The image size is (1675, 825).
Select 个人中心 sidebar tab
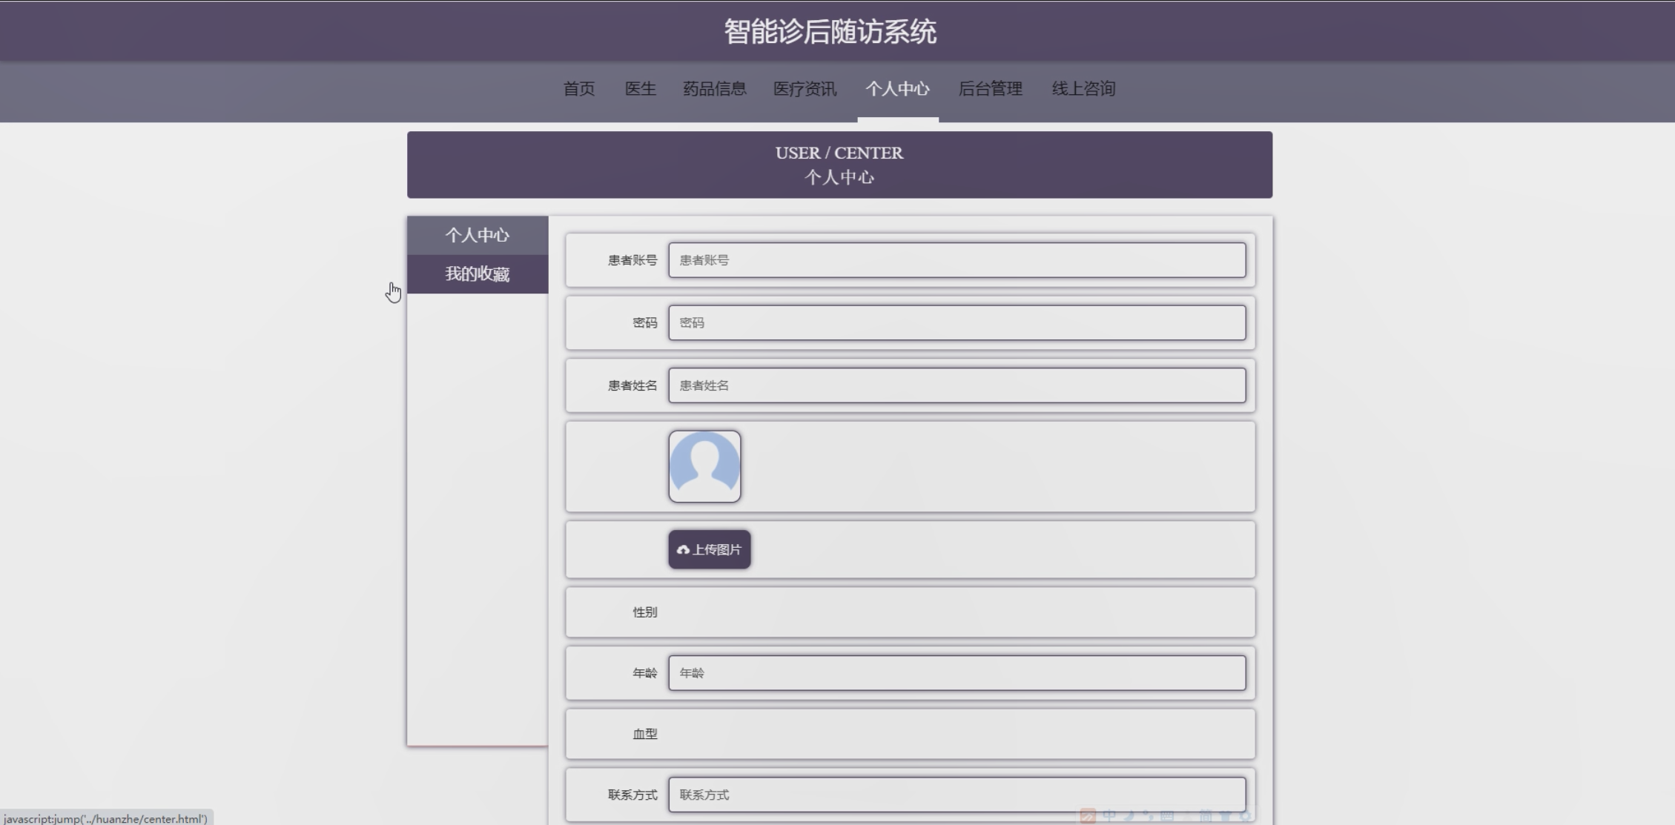478,235
